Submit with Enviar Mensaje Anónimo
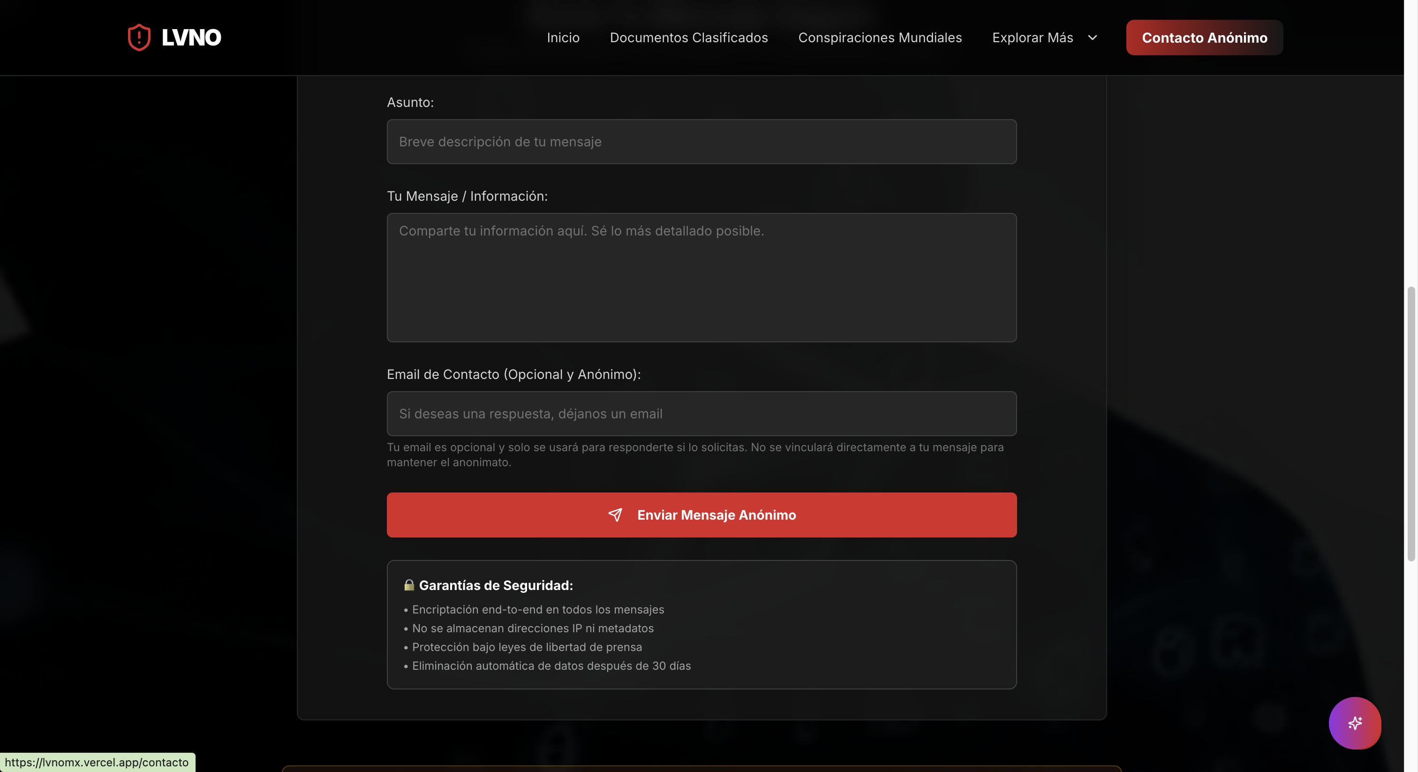This screenshot has width=1418, height=772. [716, 515]
